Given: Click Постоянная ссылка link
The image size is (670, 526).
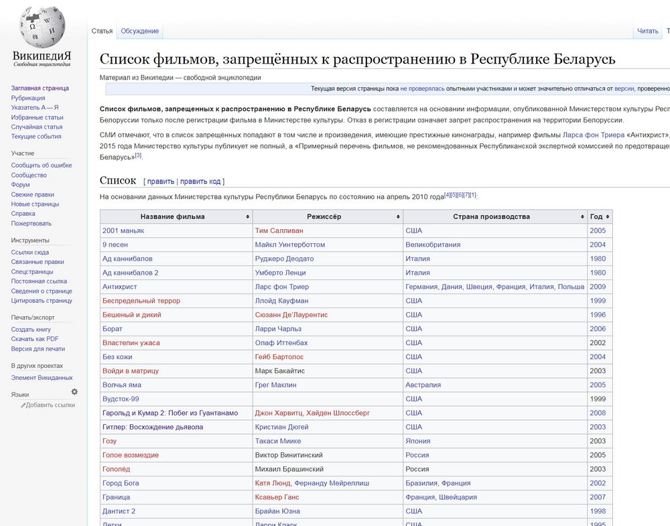Looking at the screenshot, I should click(x=39, y=281).
